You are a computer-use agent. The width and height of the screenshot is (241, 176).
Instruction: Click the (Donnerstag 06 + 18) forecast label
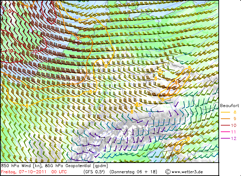pyautogui.click(x=133, y=171)
